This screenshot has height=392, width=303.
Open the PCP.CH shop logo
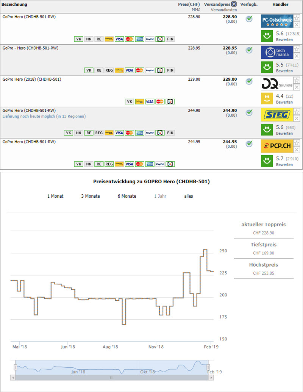point(276,146)
